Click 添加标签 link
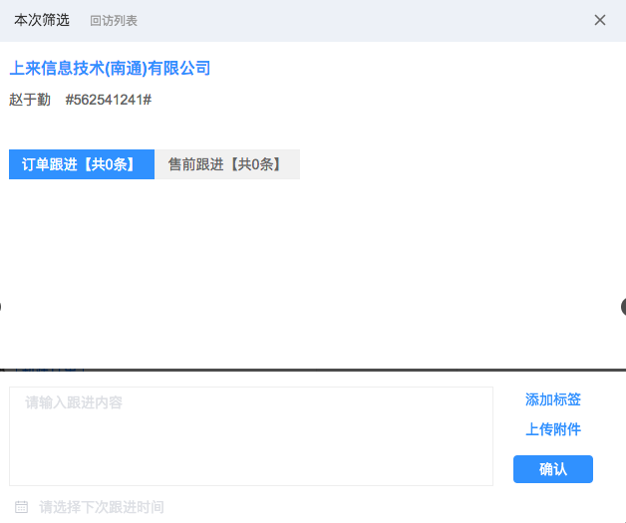This screenshot has height=523, width=626. pyautogui.click(x=553, y=399)
